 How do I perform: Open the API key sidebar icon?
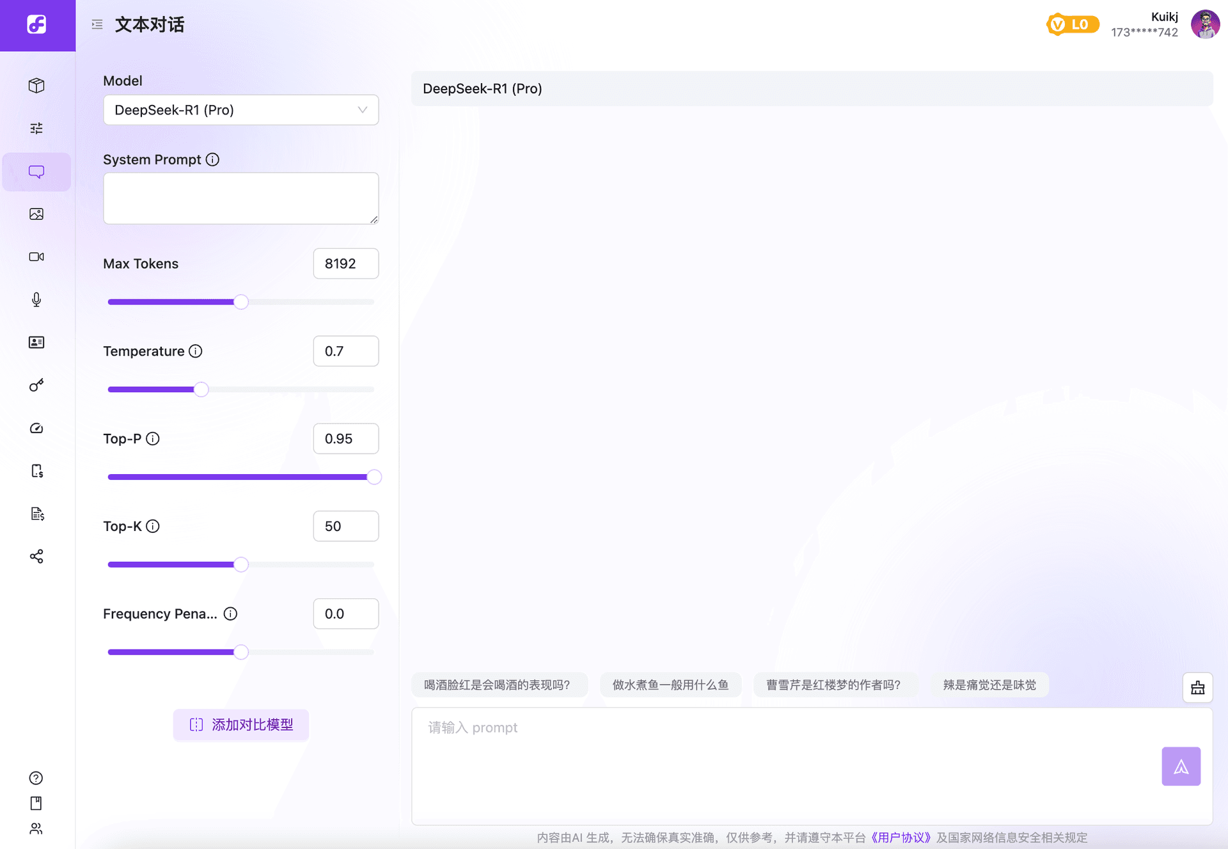point(36,385)
